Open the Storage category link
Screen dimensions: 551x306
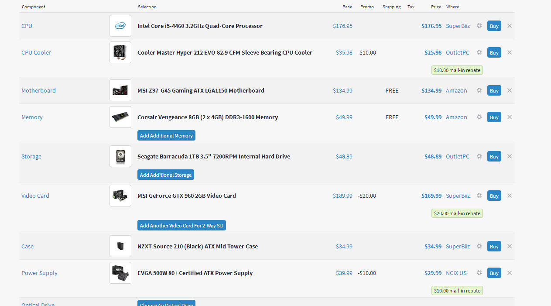point(31,156)
